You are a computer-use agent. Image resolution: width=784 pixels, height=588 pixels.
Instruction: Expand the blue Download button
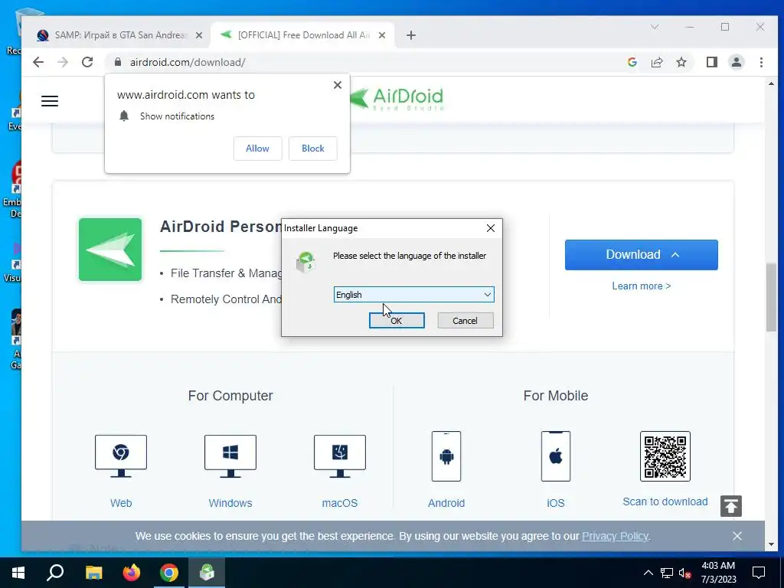(641, 254)
